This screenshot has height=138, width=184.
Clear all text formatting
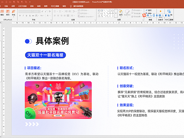[50, 11]
